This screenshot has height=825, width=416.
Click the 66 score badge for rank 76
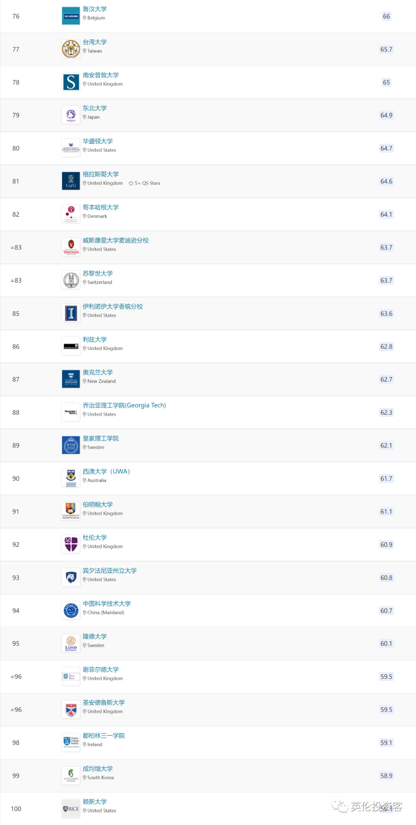[x=386, y=16]
